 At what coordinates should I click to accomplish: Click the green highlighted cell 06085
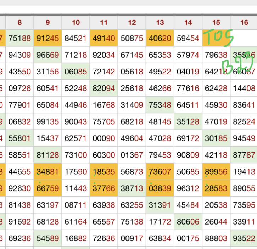[76, 72]
